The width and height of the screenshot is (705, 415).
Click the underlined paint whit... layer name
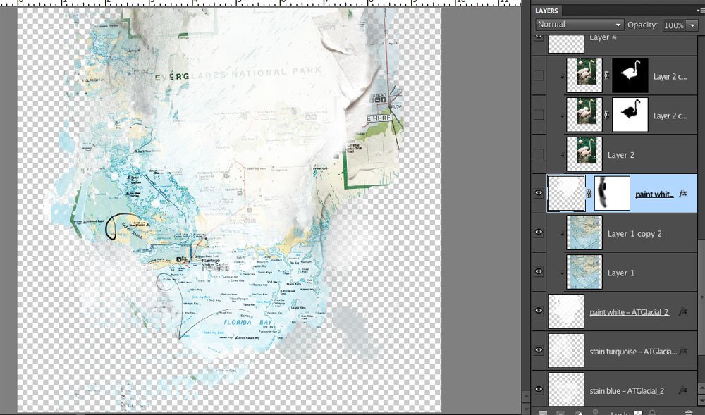(654, 194)
